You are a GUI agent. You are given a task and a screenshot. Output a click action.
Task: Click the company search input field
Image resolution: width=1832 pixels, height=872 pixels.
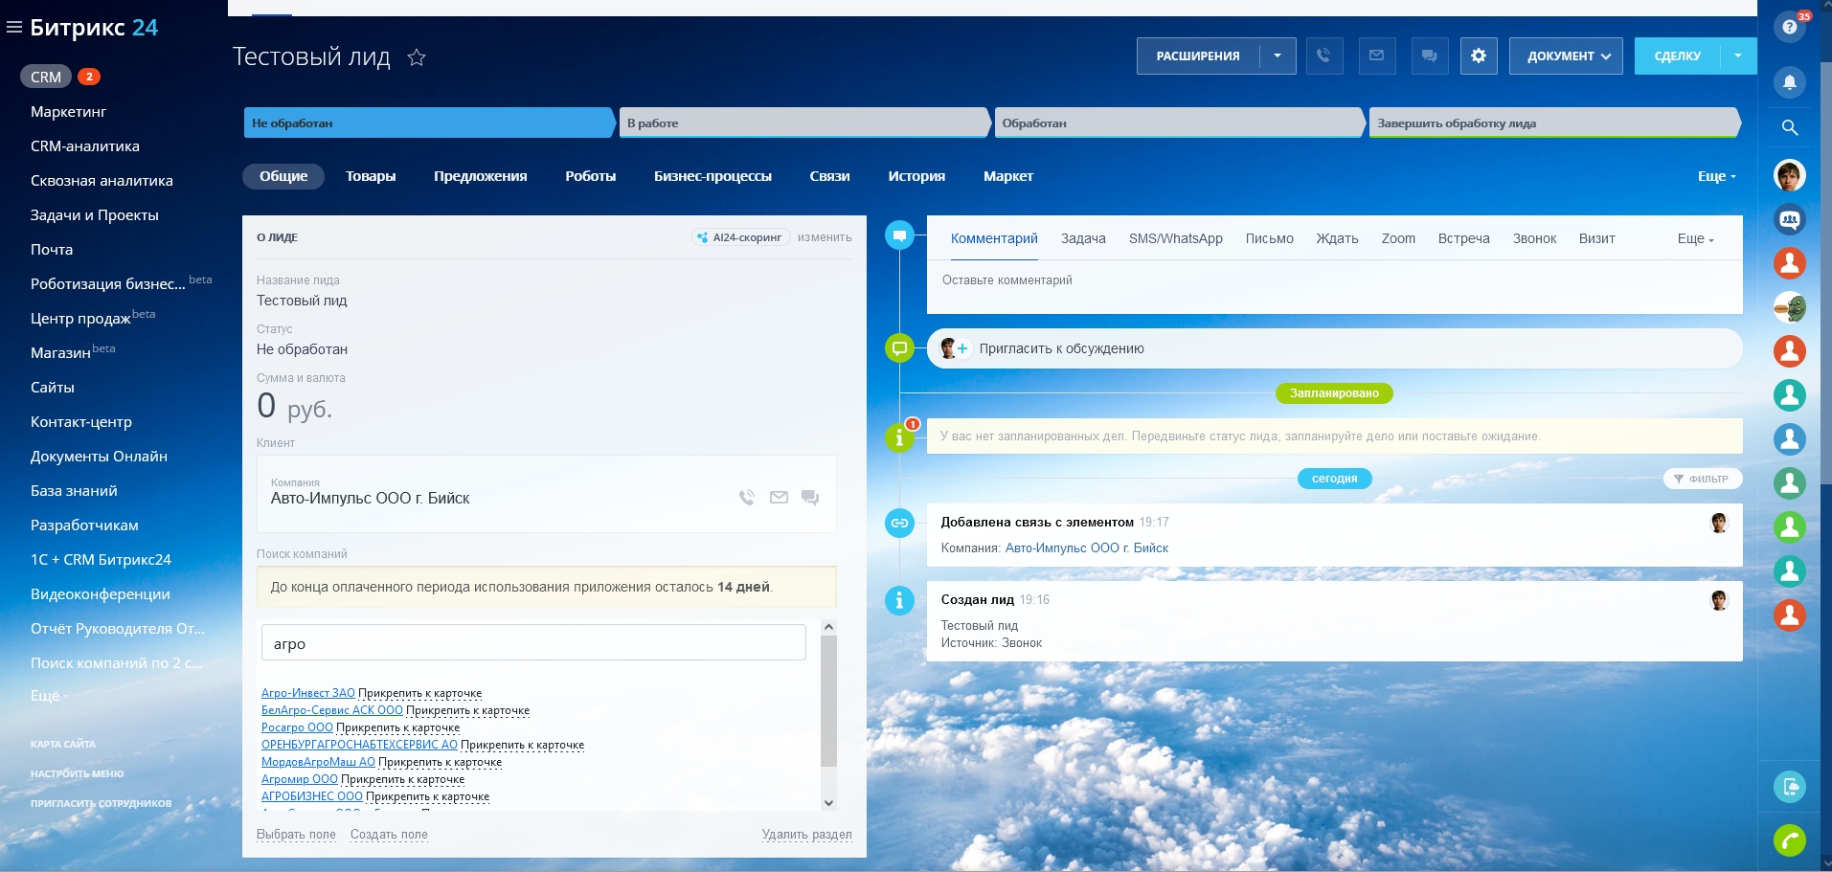[x=533, y=643]
